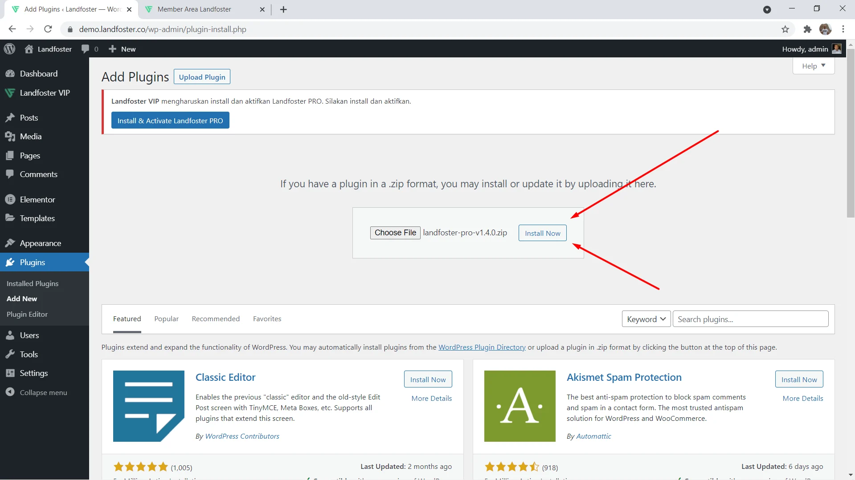Click the Posts pin icon
Viewport: 855px width, 480px height.
point(10,118)
